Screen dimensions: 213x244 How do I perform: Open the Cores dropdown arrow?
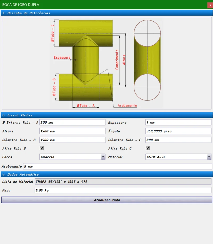[x=103, y=157]
